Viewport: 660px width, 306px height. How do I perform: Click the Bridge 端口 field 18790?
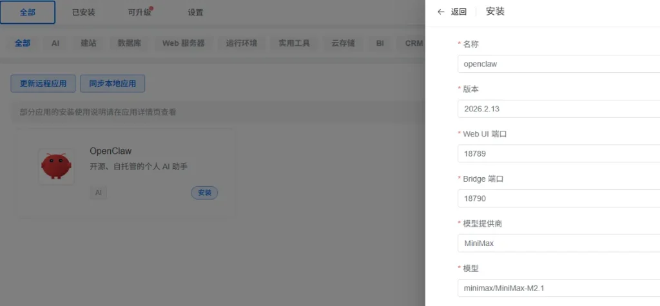[559, 198]
